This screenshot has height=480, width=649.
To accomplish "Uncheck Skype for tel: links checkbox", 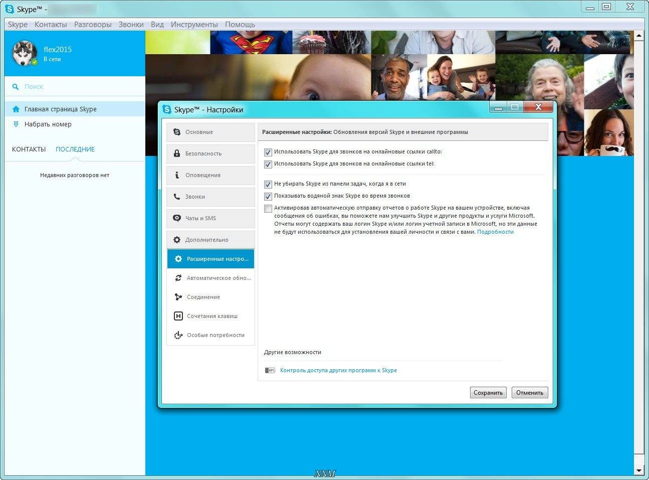I will (x=268, y=164).
